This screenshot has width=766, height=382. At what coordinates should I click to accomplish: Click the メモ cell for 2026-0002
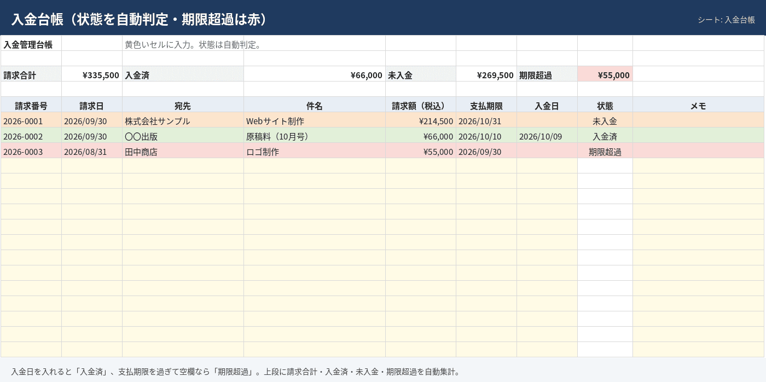698,135
